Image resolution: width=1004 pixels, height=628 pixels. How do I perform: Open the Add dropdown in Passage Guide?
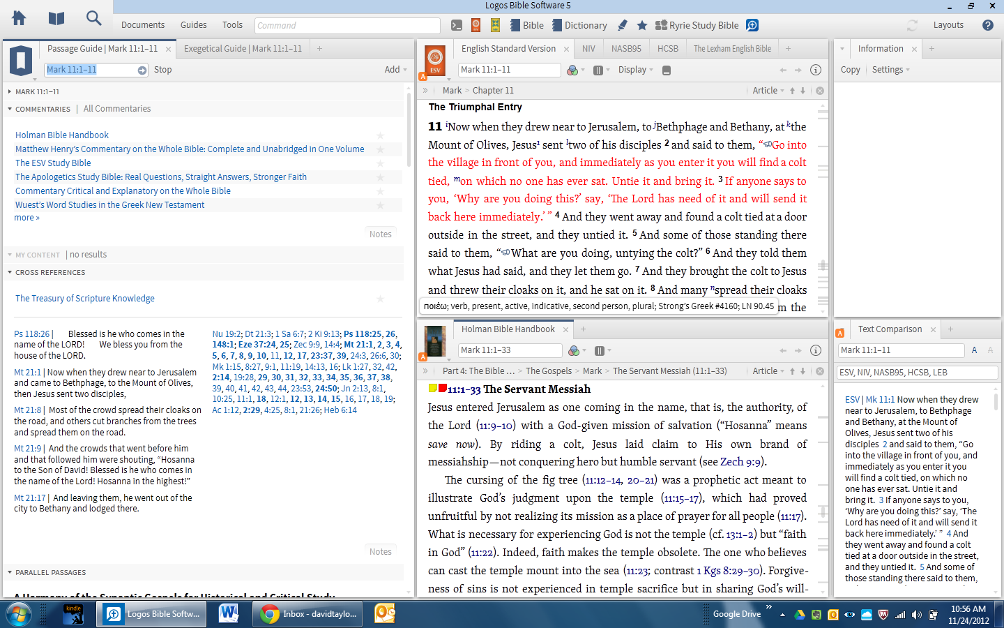[x=395, y=70]
